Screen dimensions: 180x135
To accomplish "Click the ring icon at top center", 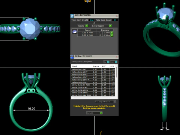I will click(x=87, y=1).
